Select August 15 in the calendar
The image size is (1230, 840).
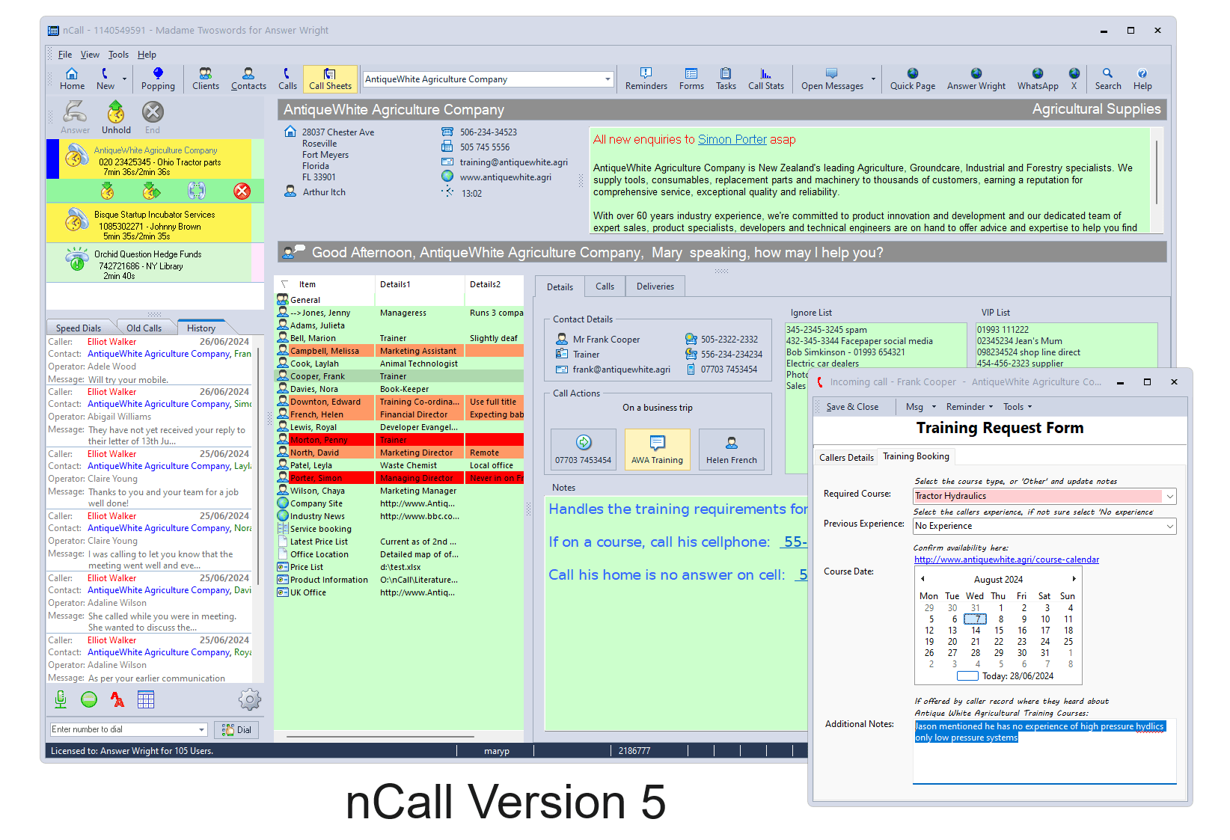[999, 631]
